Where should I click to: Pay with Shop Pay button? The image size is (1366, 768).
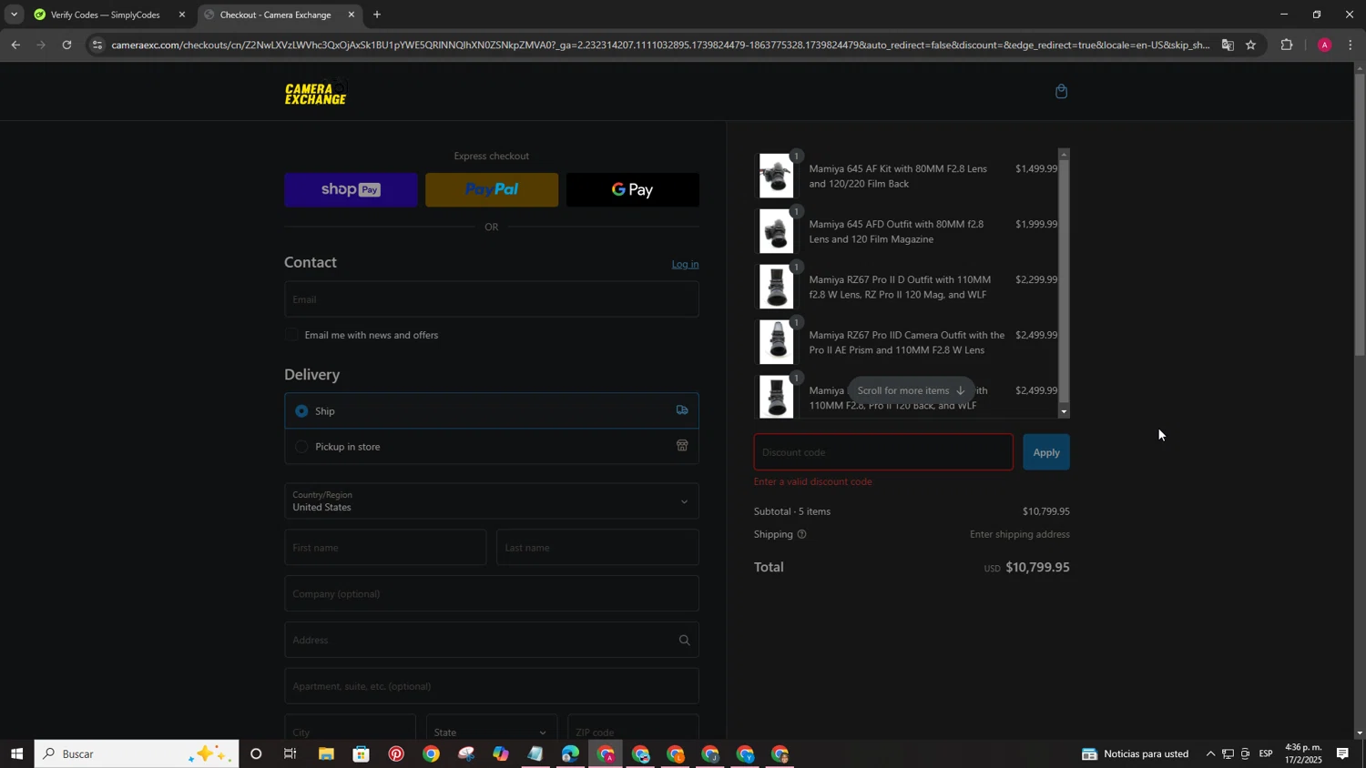pyautogui.click(x=351, y=189)
